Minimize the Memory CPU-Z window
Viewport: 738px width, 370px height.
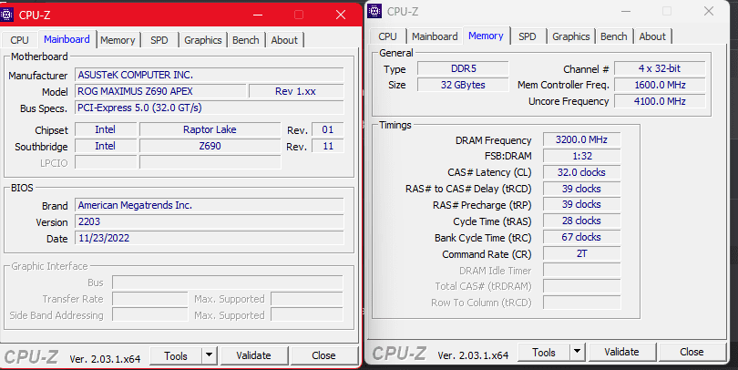point(626,11)
